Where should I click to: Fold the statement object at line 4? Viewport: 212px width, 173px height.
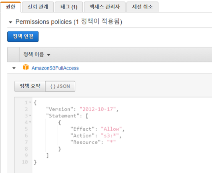pyautogui.click(x=30, y=122)
